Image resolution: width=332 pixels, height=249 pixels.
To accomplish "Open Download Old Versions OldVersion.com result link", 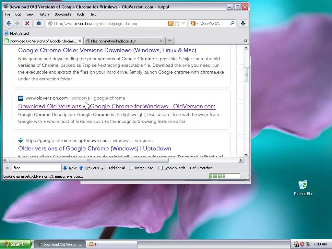I will click(117, 106).
